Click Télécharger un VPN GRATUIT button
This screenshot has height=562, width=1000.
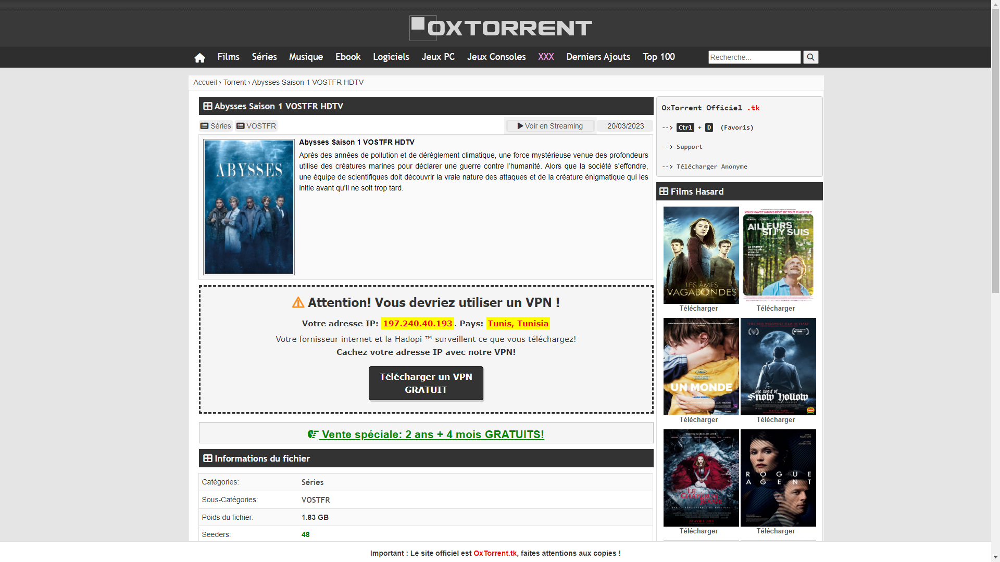click(x=426, y=384)
